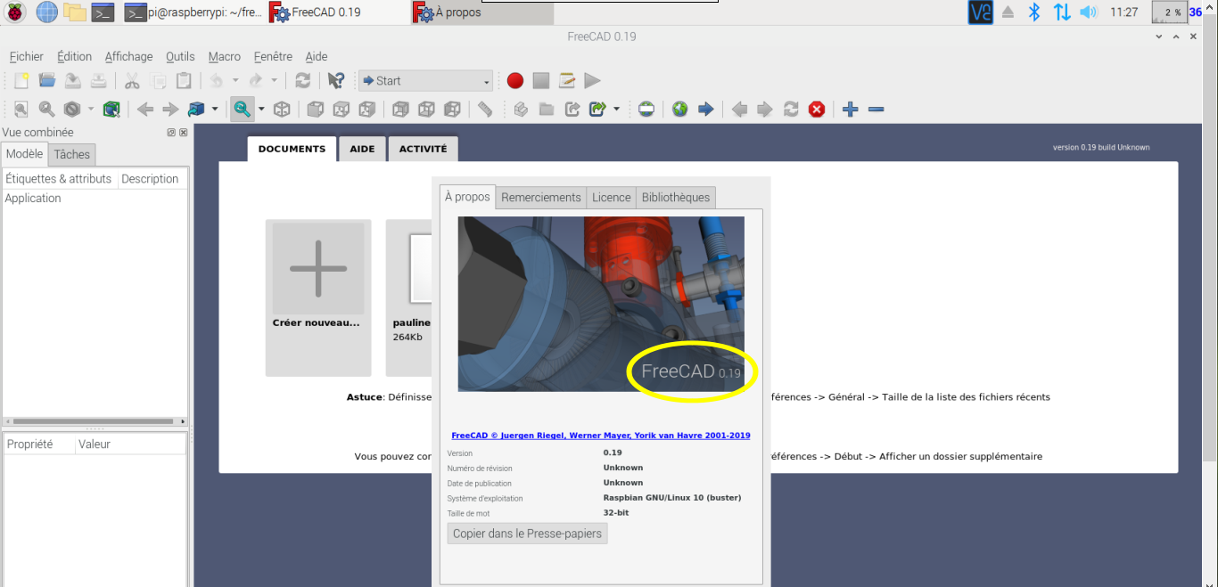Image resolution: width=1218 pixels, height=587 pixels.
Task: Stop page loading with red X icon
Action: coord(817,110)
